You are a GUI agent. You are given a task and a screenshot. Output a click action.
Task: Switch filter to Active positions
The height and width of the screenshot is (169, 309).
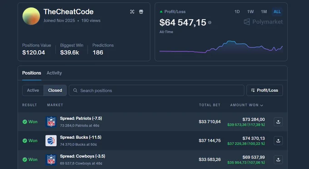tap(33, 91)
